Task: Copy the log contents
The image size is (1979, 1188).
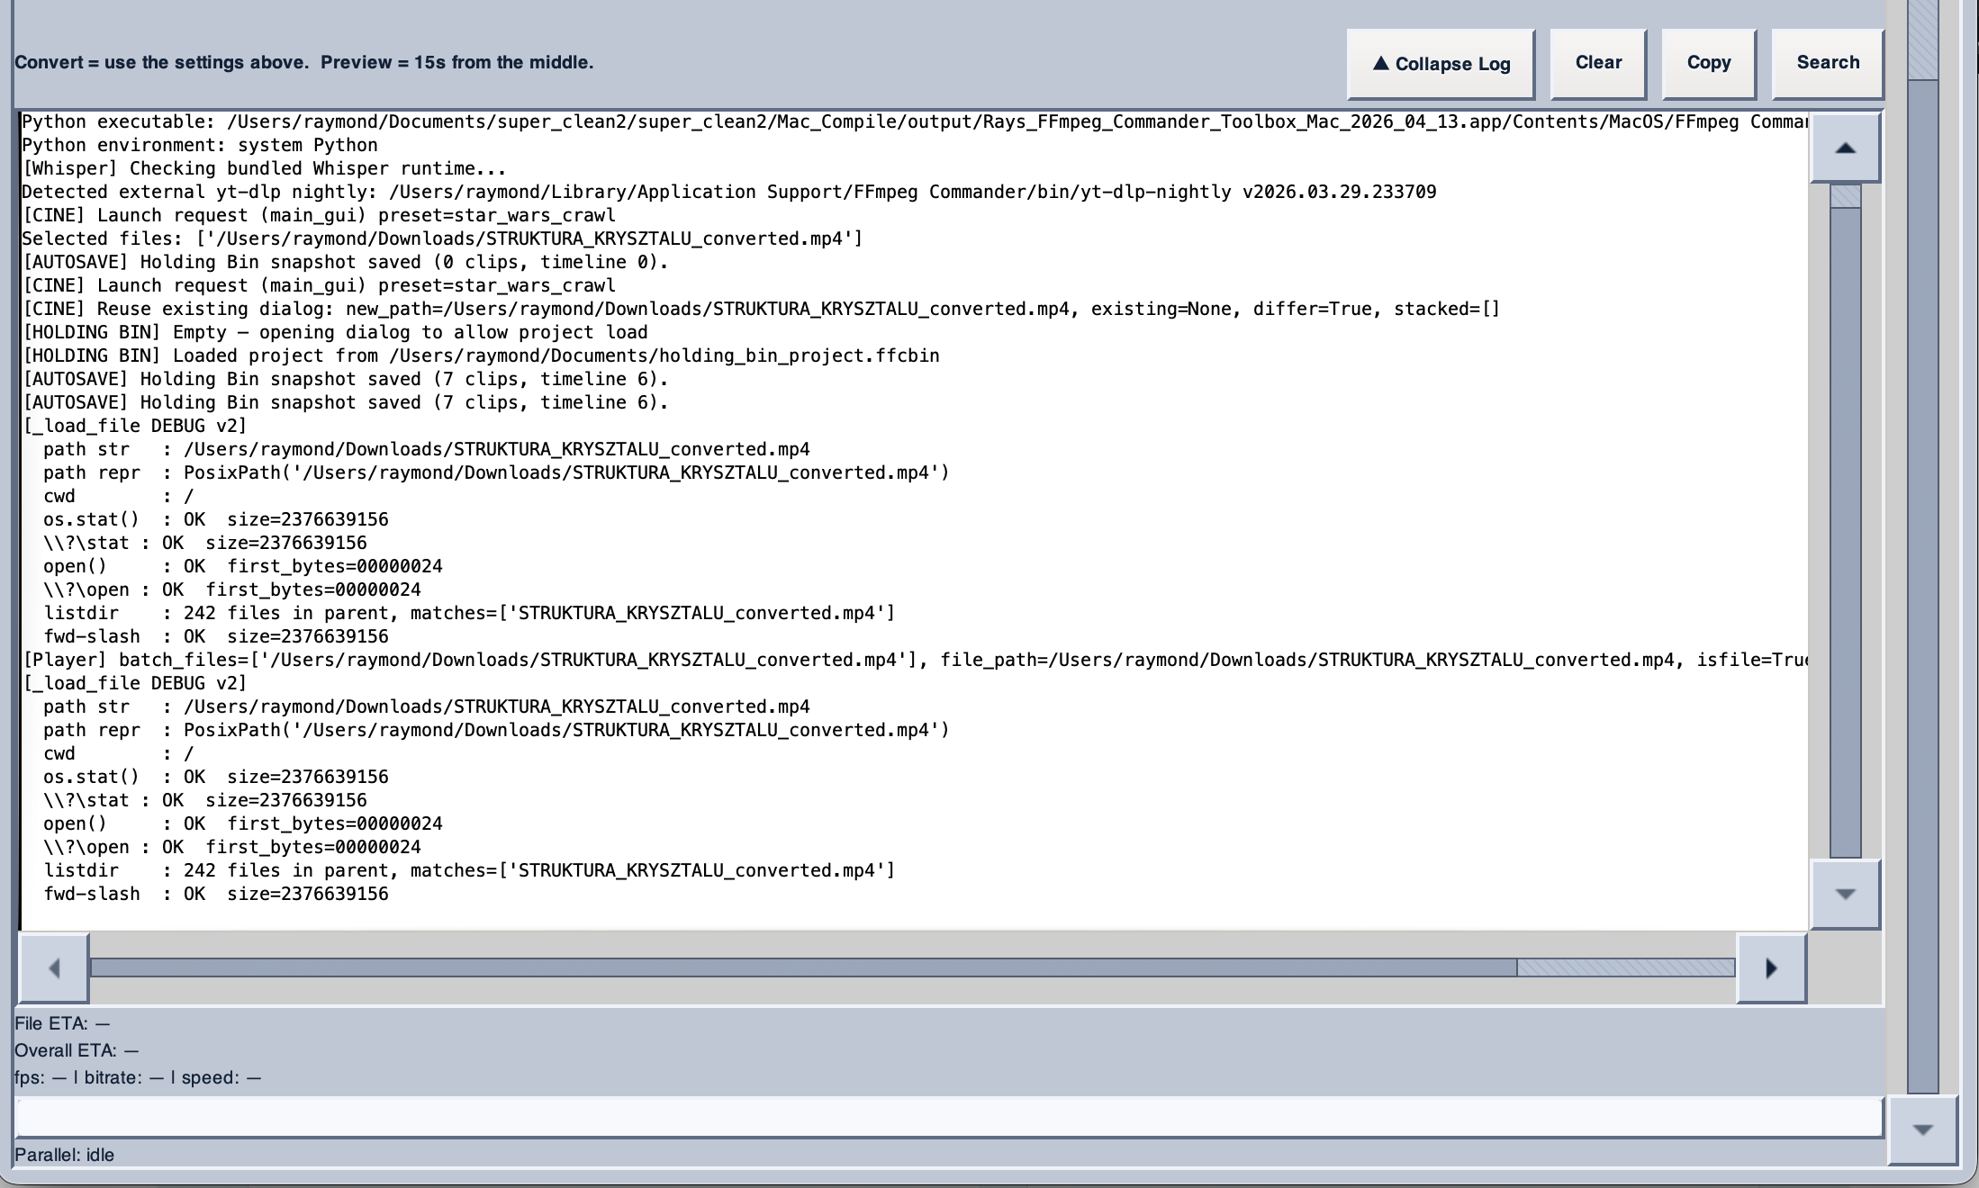Action: (x=1707, y=62)
